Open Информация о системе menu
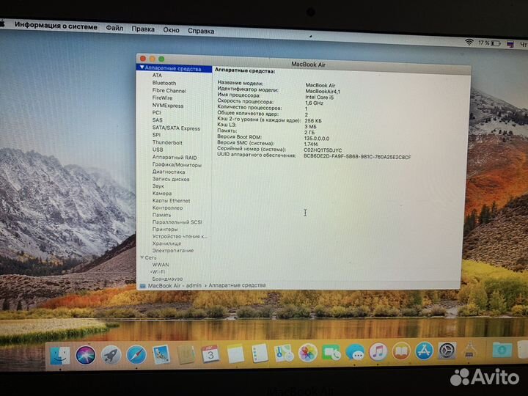This screenshot has width=528, height=396. pos(56,26)
